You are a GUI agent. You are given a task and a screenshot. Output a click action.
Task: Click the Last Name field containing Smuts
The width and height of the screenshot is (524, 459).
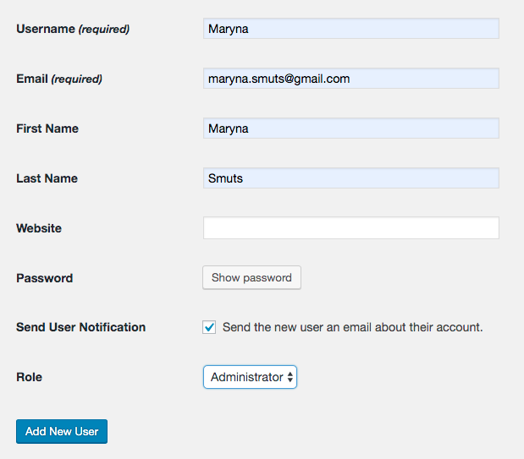pos(351,178)
